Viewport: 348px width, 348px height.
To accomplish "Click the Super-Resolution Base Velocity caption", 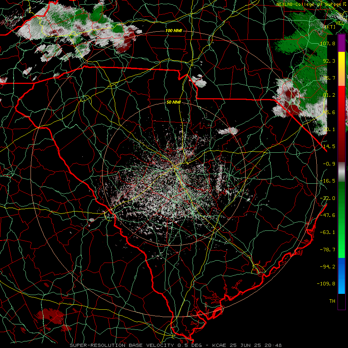I will click(x=176, y=345).
